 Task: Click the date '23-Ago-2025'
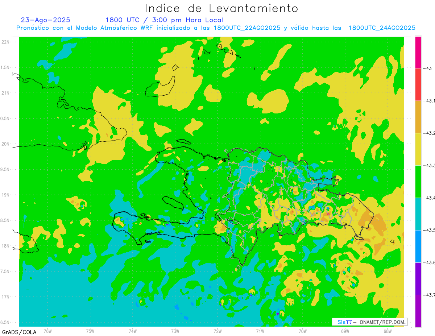click(x=46, y=20)
